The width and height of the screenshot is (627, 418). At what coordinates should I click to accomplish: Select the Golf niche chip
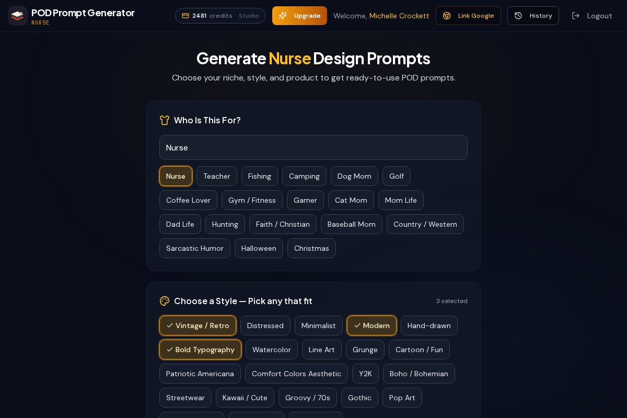click(397, 176)
